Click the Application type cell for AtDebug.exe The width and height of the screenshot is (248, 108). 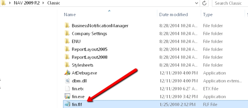click(x=214, y=73)
